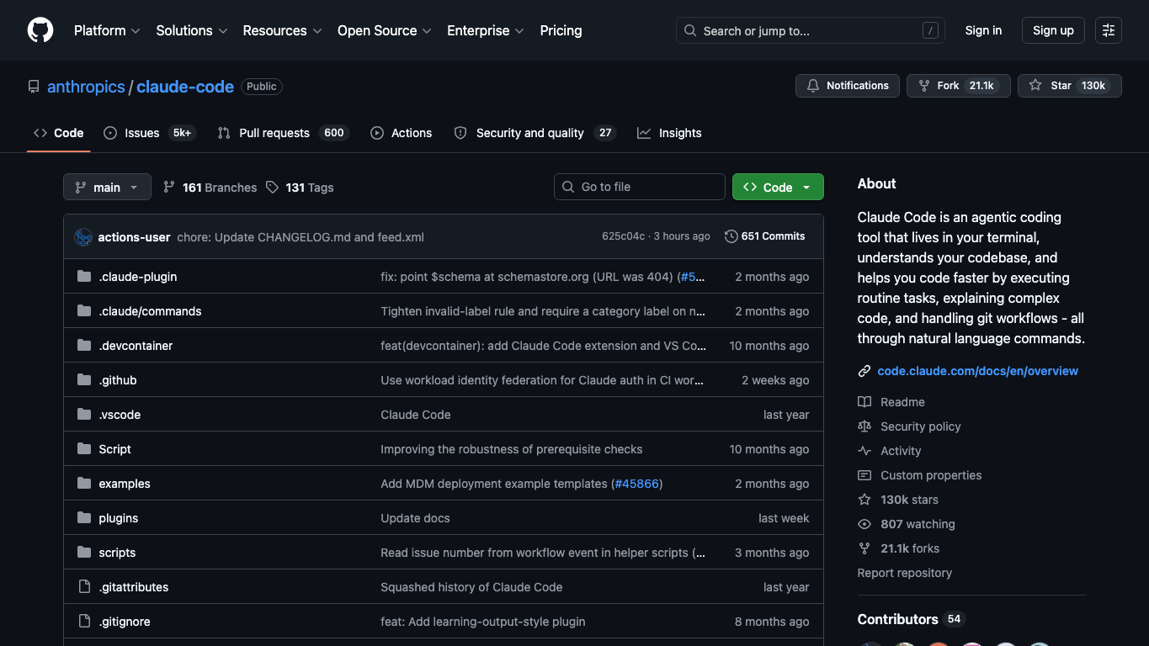Screen dimensions: 1149x646
Task: Click the .github folder icon
Action: pyautogui.click(x=84, y=380)
